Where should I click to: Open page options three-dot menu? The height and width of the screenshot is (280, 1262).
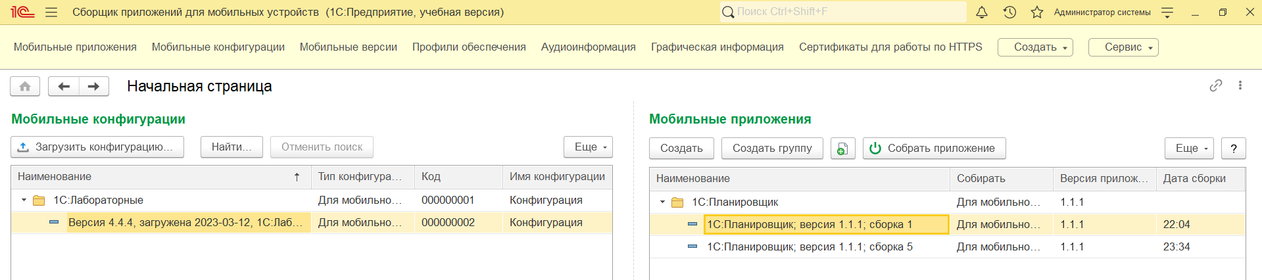coord(1240,85)
